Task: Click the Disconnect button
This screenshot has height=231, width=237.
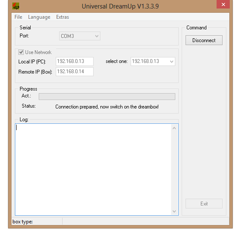Action: [204, 40]
